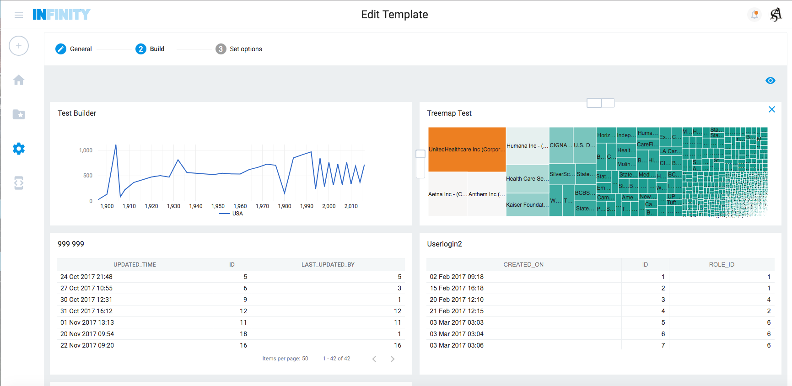Image resolution: width=792 pixels, height=386 pixels.
Task: Sort by CREATED_ON column
Action: coord(524,265)
